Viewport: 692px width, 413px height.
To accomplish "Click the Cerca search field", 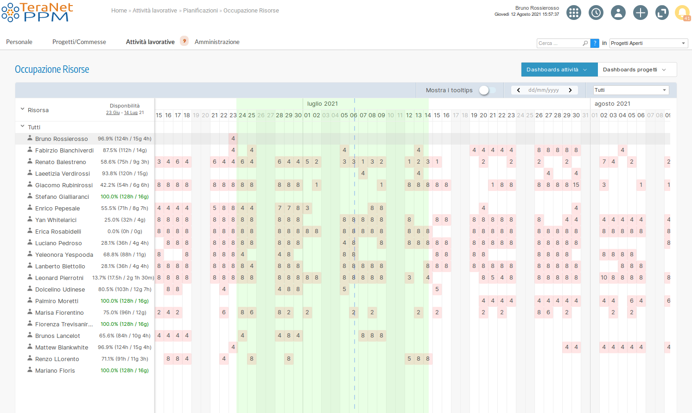I will pyautogui.click(x=559, y=43).
